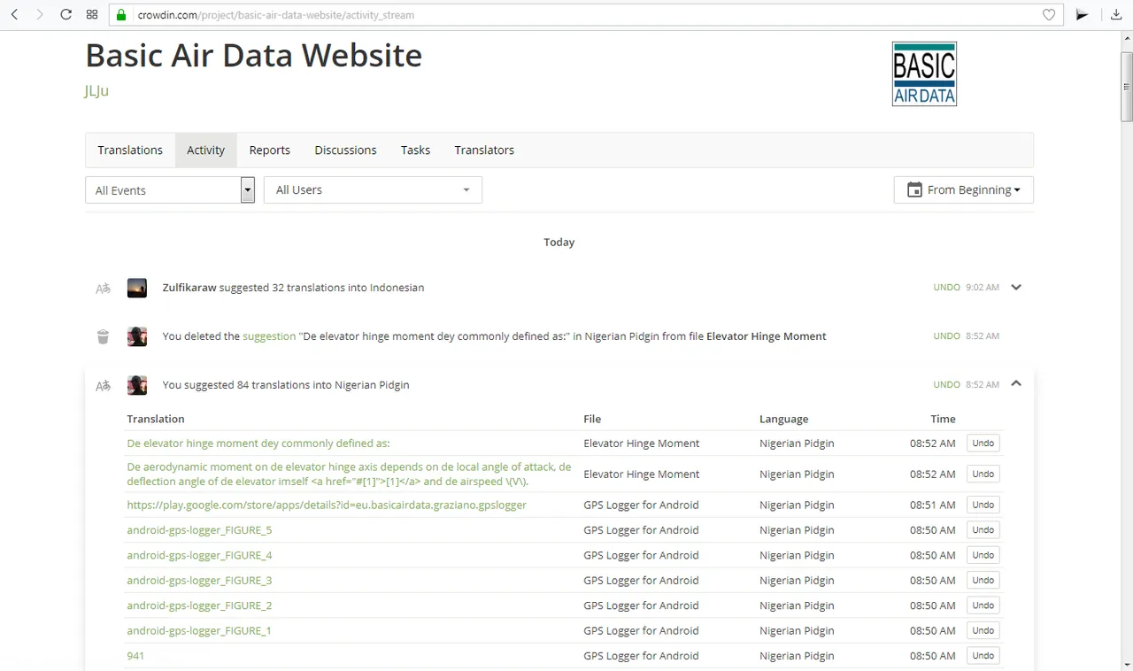
Task: View the Translators tab
Action: (484, 150)
